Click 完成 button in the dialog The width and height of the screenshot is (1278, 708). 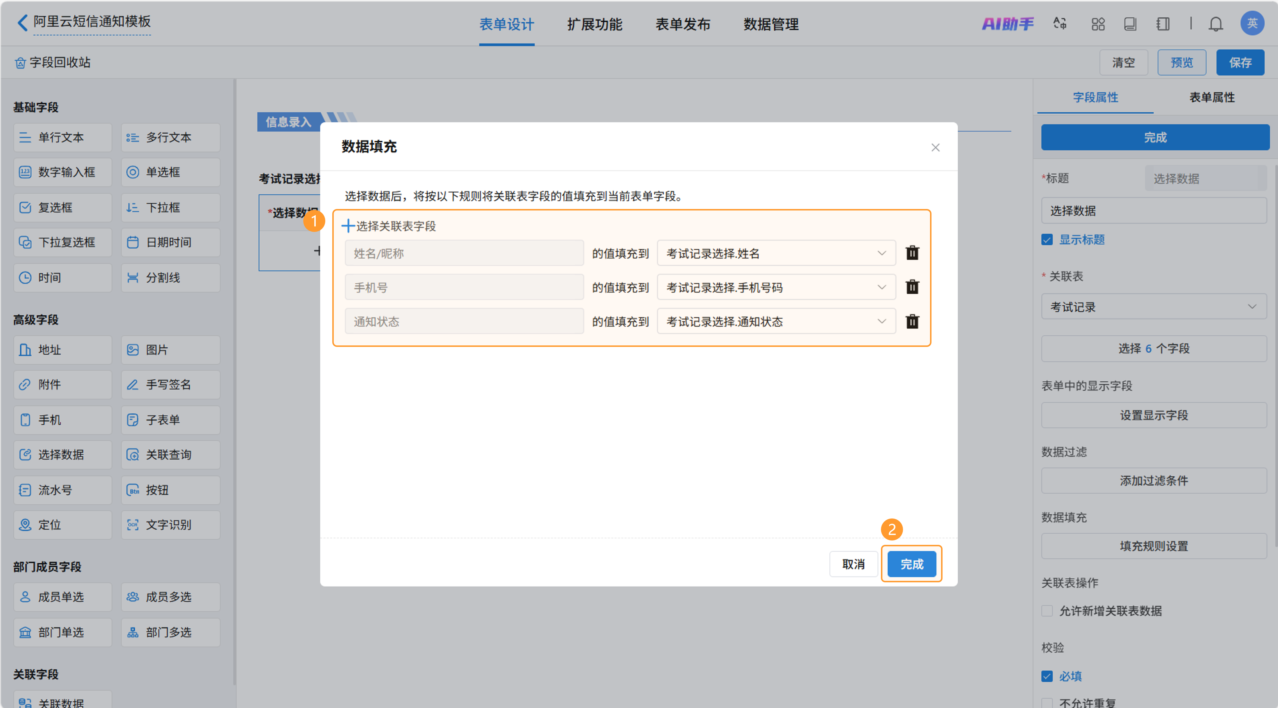point(911,564)
